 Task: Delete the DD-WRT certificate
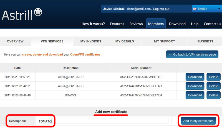(213, 95)
